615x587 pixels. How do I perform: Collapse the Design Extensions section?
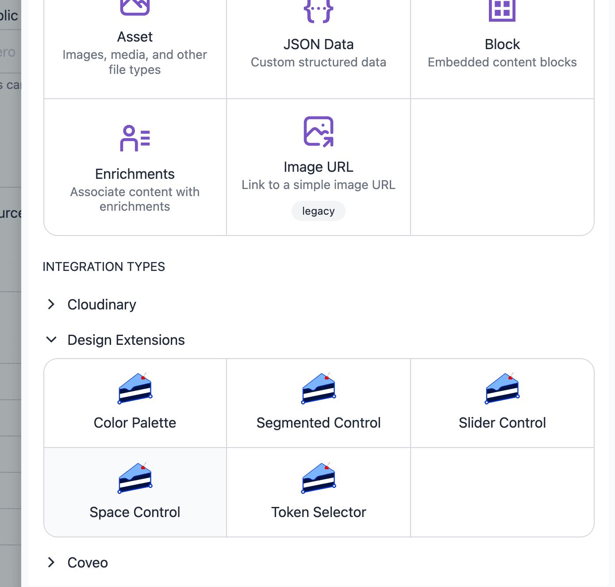click(51, 340)
